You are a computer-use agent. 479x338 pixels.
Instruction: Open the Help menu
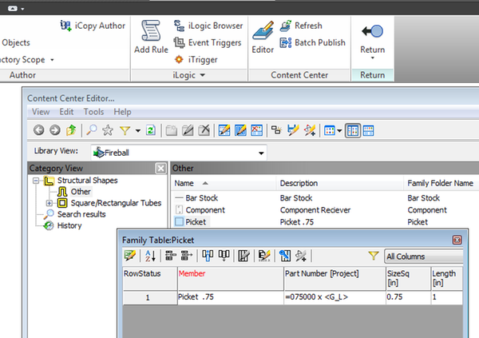[122, 112]
